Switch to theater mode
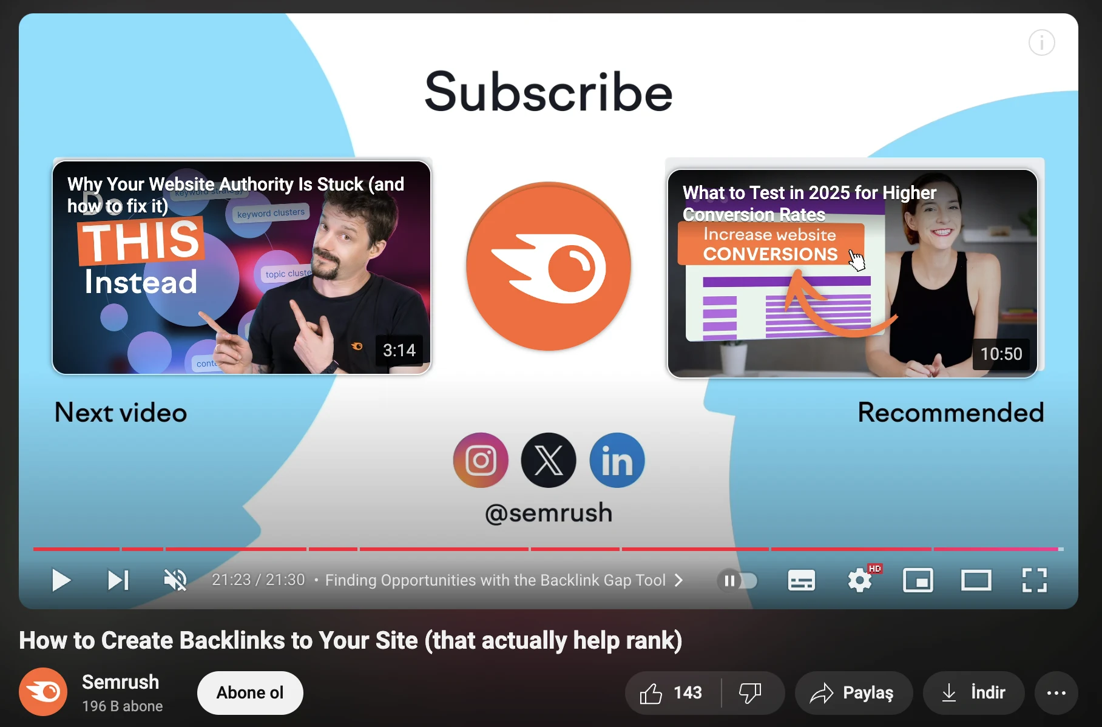Image resolution: width=1102 pixels, height=727 pixels. [x=976, y=580]
